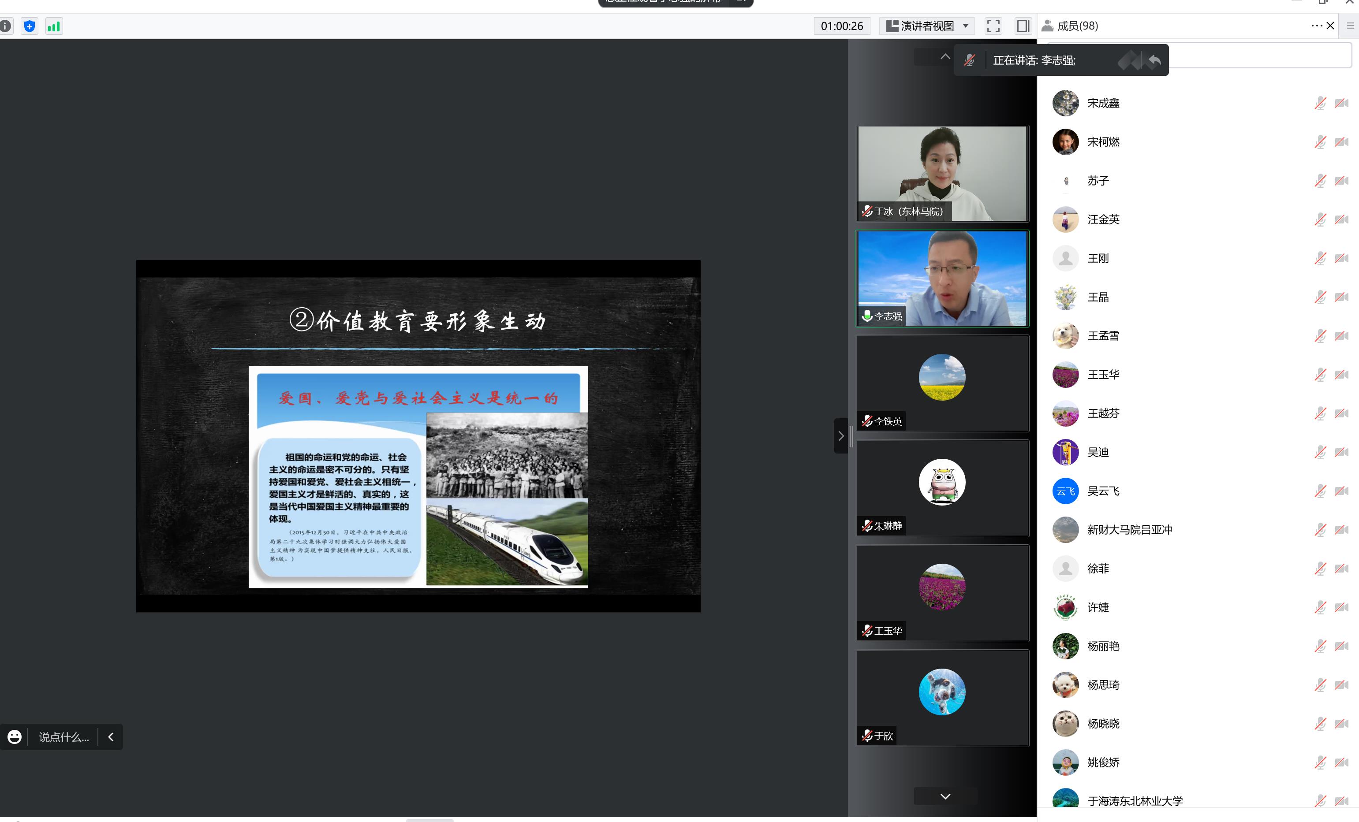The image size is (1359, 822).
Task: Click 说点什么 chat input field
Action: pos(63,736)
